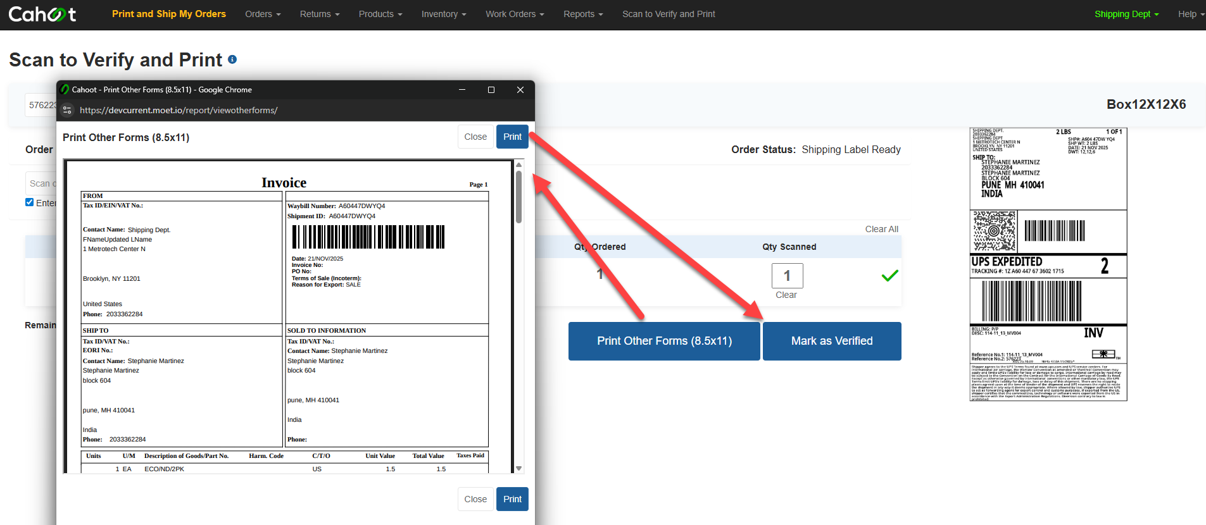This screenshot has width=1206, height=525.
Task: Click the Cahoot favicon in popup title bar
Action: (x=65, y=90)
